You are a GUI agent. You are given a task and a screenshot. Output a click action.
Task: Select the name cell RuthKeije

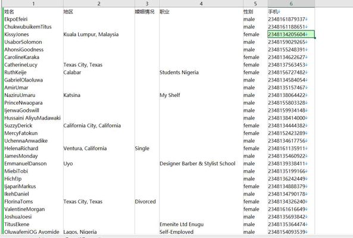(x=33, y=73)
